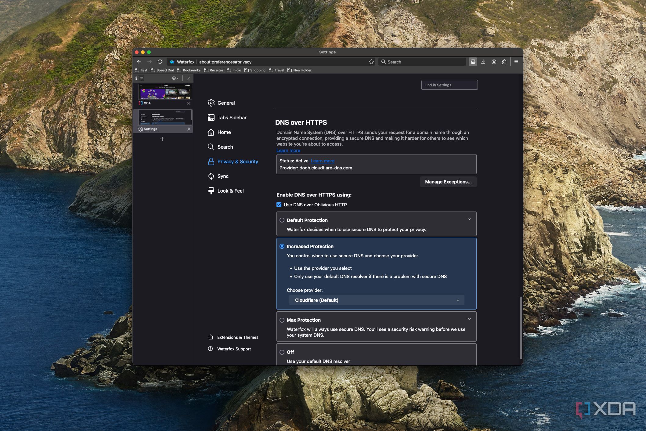Select the Settings tab thumbnail
This screenshot has width=646, height=431.
pyautogui.click(x=165, y=118)
